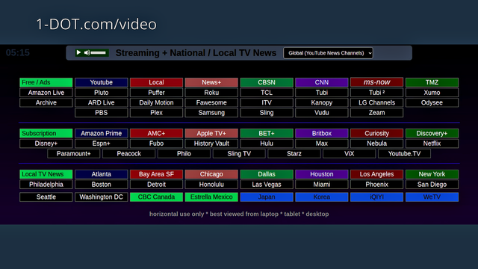
Task: Open the purple CNN button
Action: (322, 82)
